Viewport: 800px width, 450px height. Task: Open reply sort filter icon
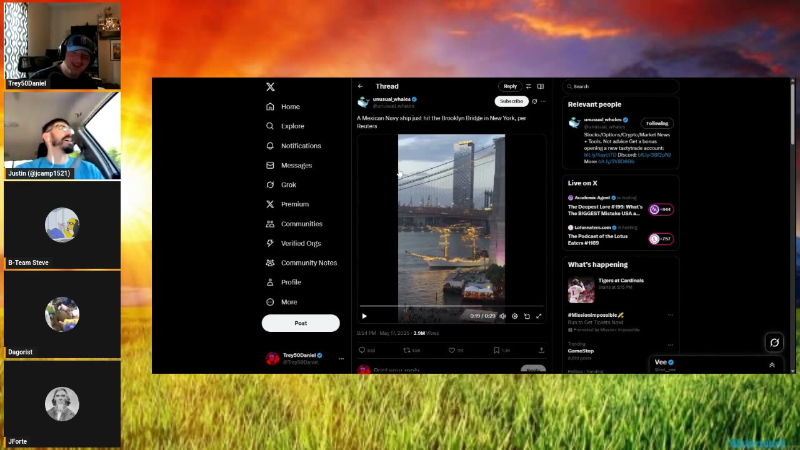pos(528,86)
